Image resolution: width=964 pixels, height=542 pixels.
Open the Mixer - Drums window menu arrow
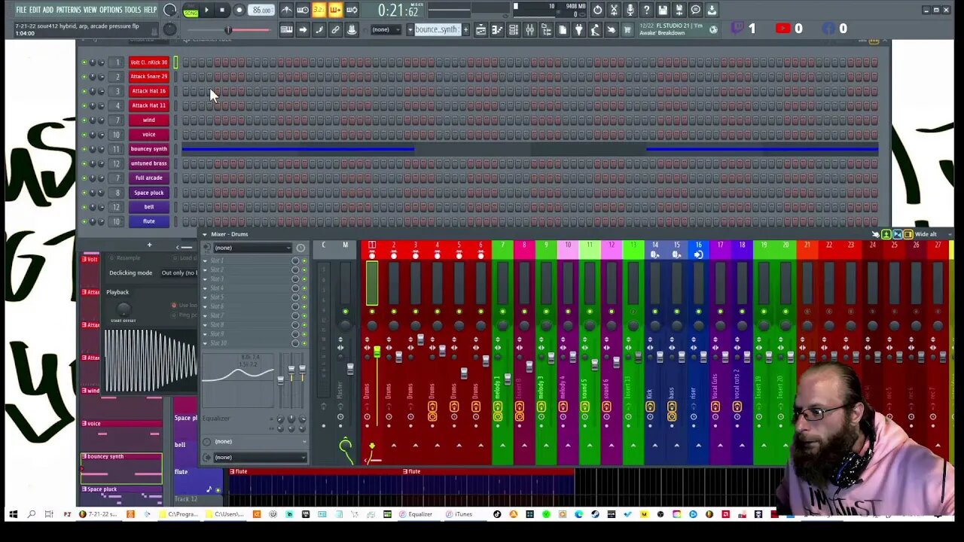(x=204, y=234)
